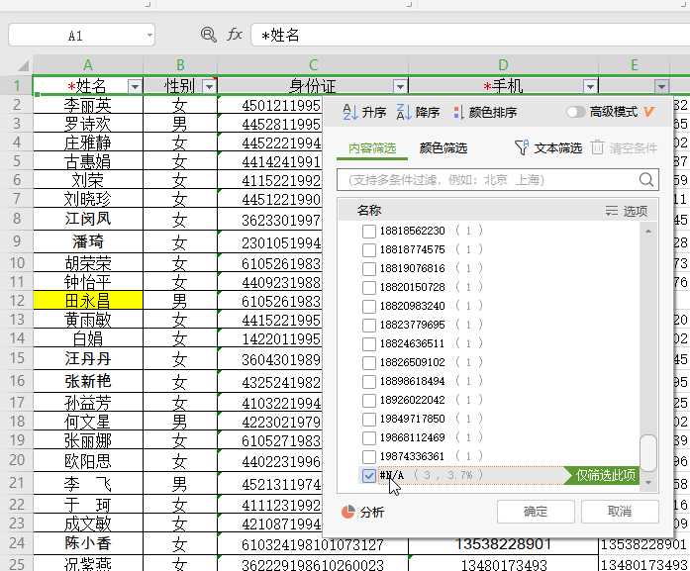Switch to the 颜色筛选 tab

(x=444, y=148)
